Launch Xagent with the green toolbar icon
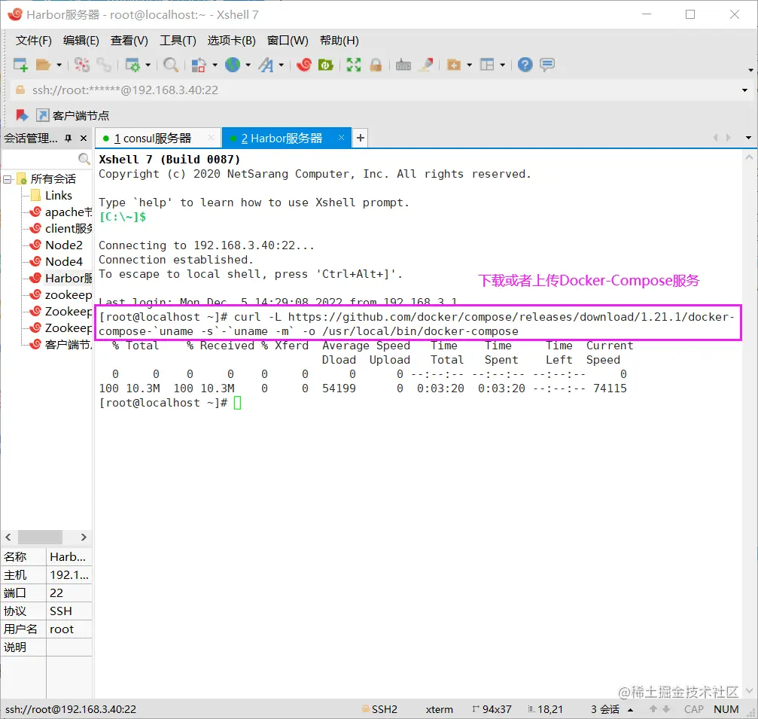The image size is (758, 719). click(326, 64)
